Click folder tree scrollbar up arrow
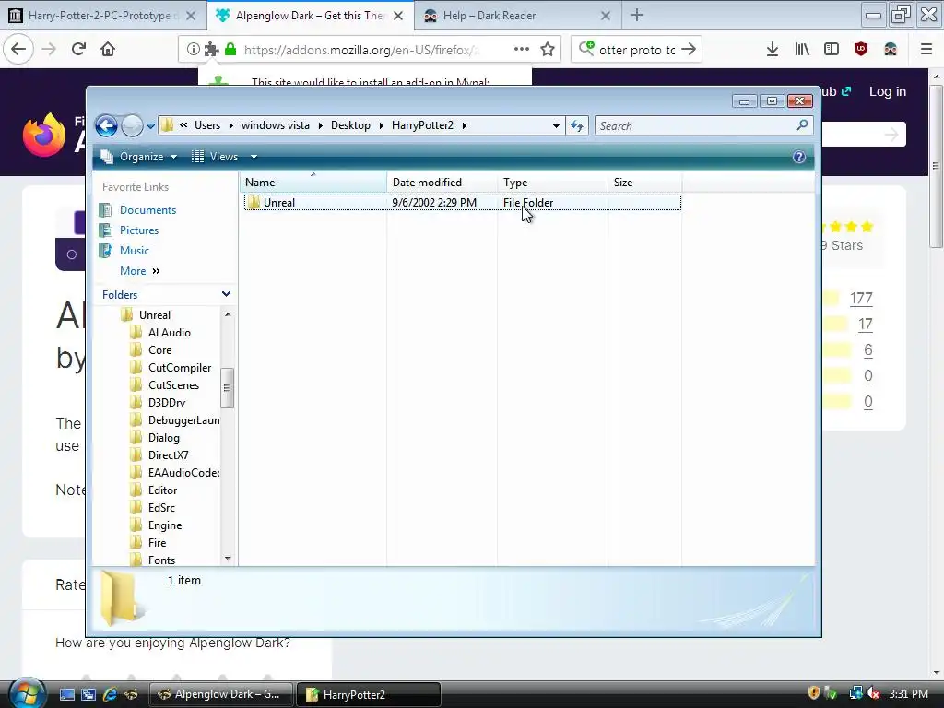Image resolution: width=944 pixels, height=708 pixels. (x=228, y=314)
